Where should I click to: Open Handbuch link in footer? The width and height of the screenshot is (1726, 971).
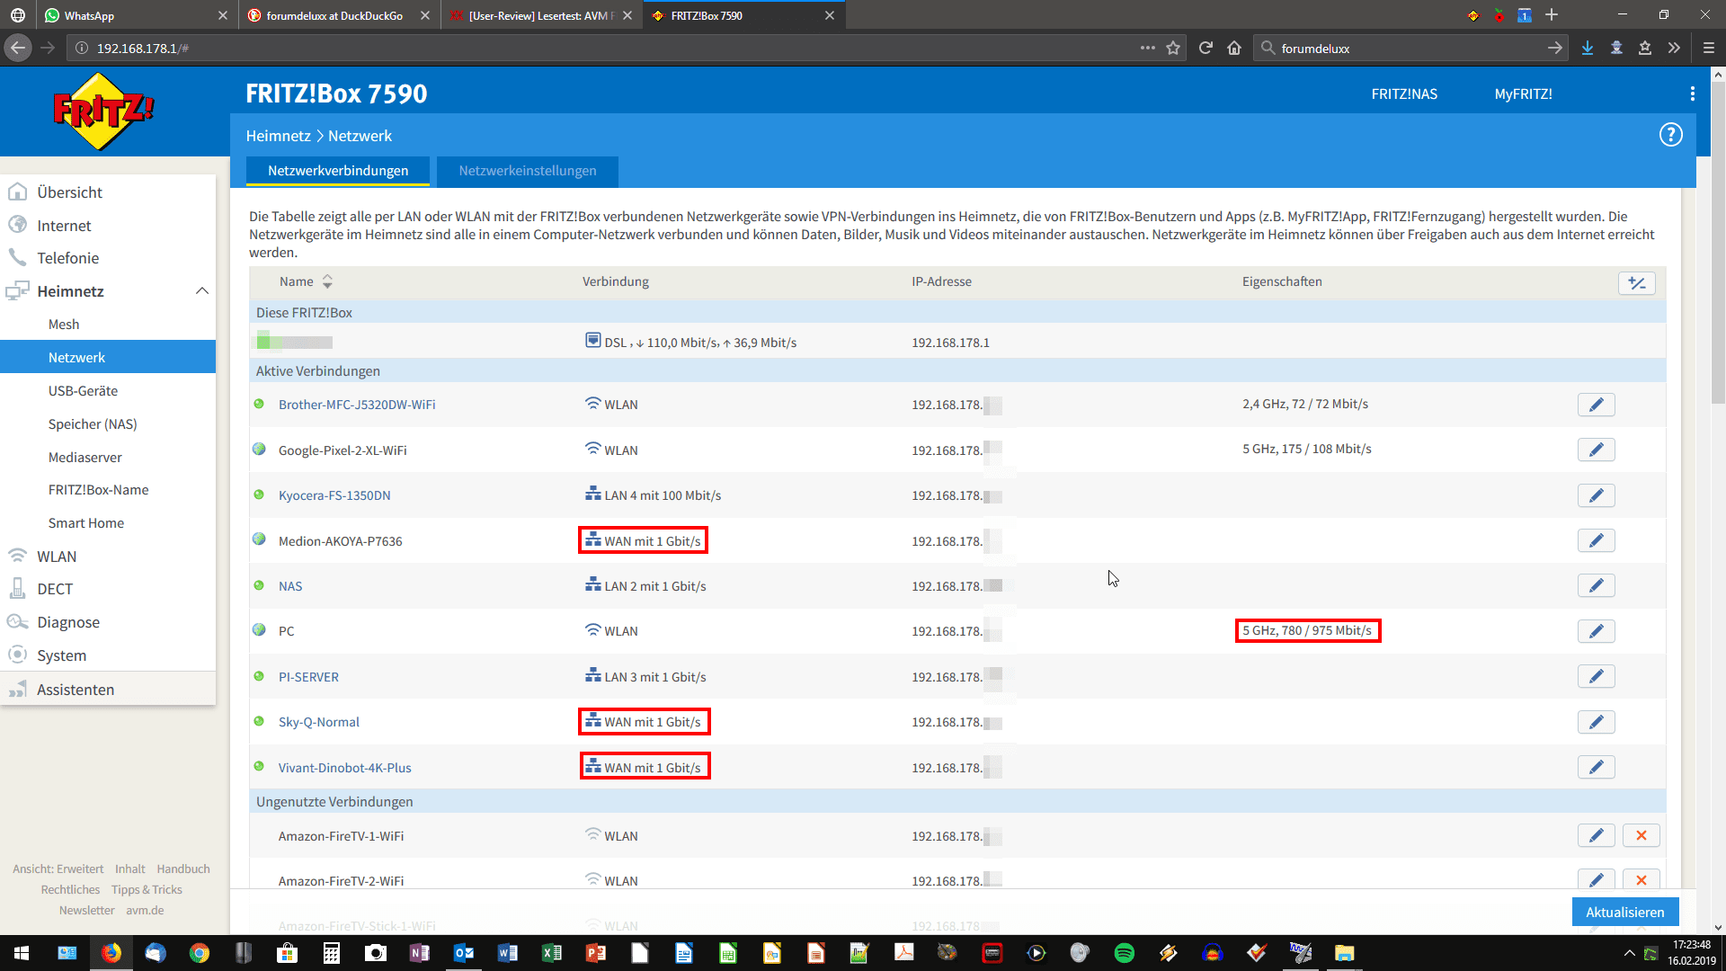pos(183,869)
